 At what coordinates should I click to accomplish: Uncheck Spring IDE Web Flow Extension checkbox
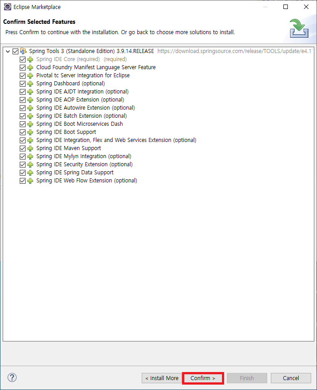click(22, 181)
